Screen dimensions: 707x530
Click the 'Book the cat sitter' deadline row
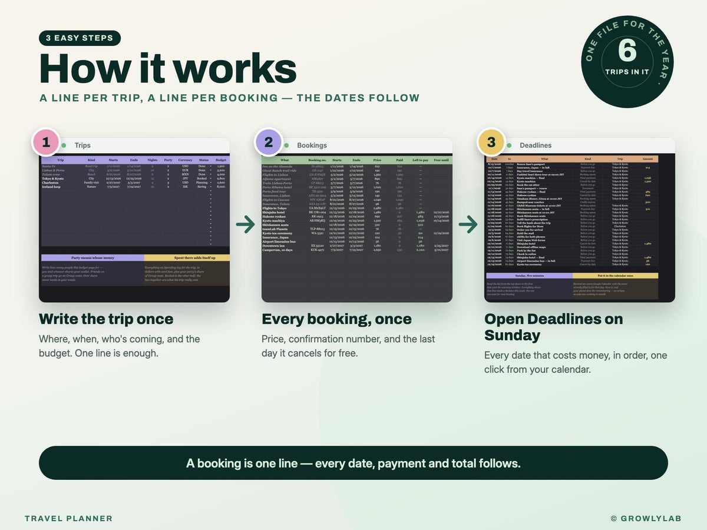click(x=572, y=185)
